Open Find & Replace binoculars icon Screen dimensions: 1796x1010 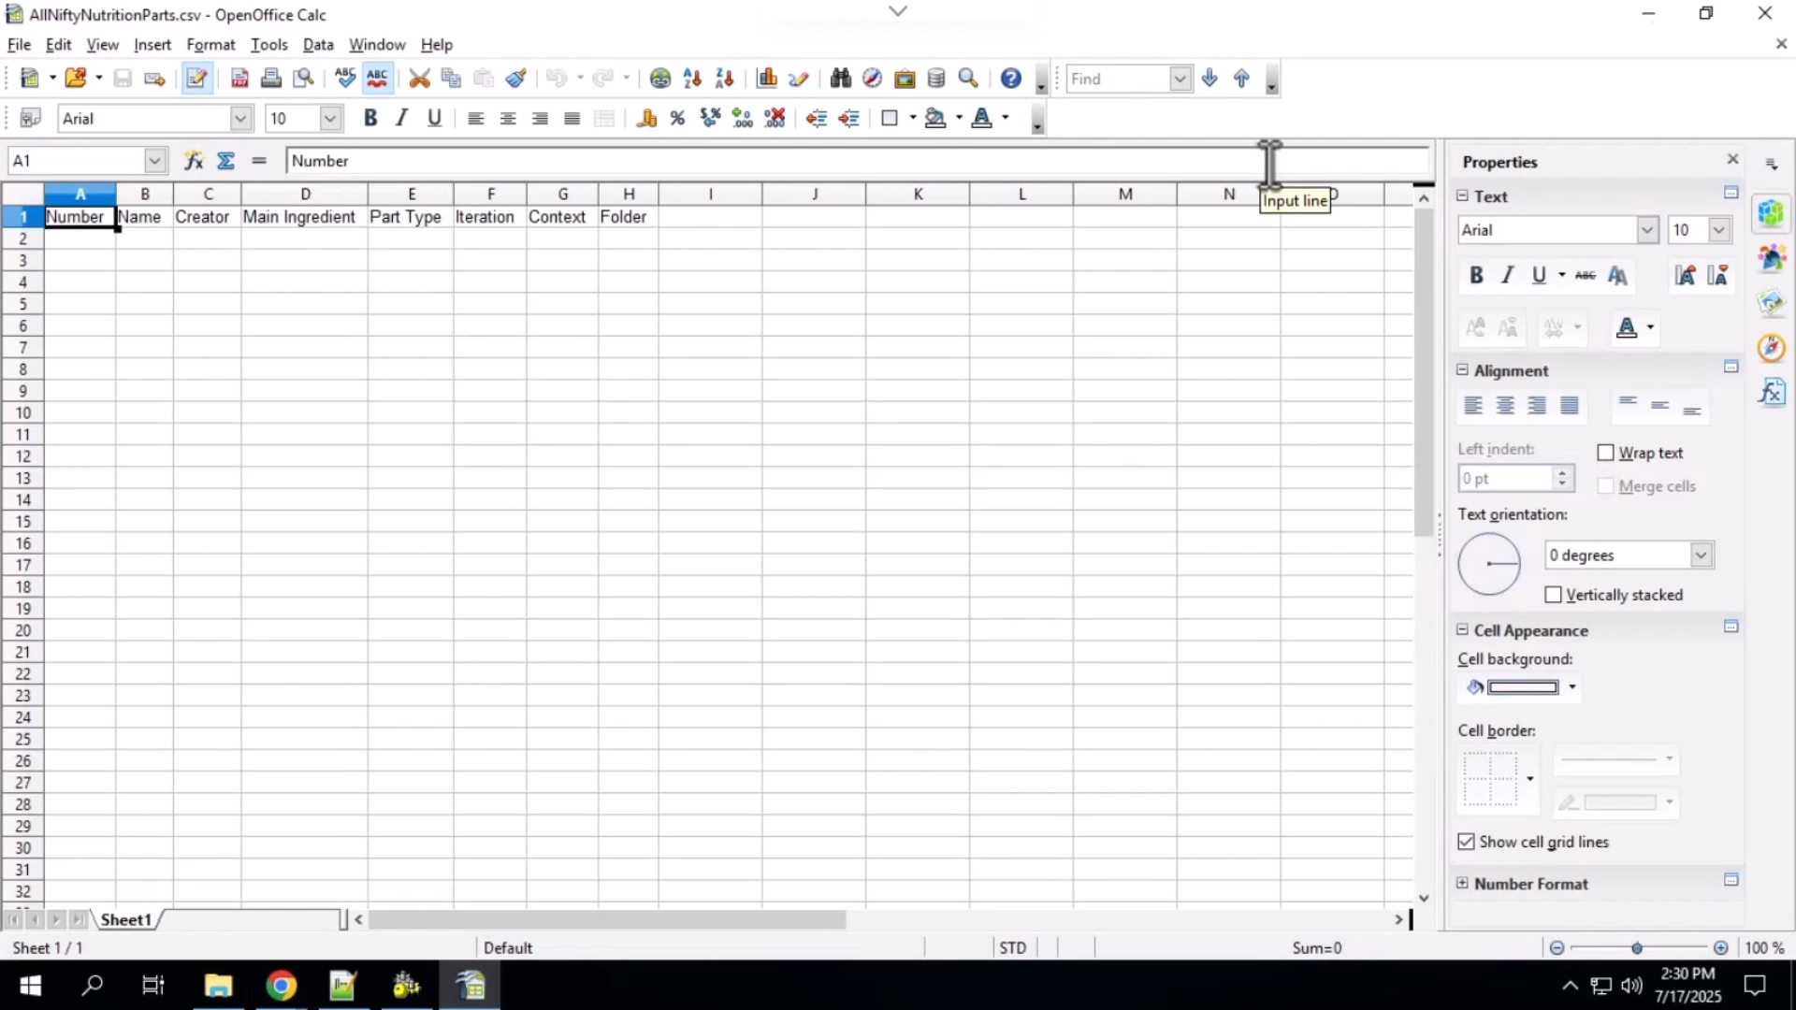tap(840, 79)
